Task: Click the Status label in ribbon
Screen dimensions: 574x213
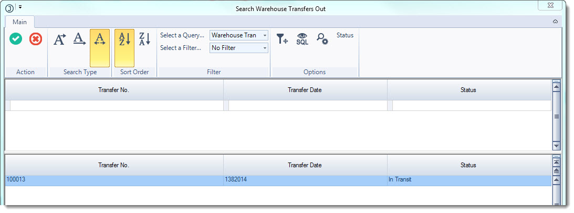Action: tap(345, 35)
